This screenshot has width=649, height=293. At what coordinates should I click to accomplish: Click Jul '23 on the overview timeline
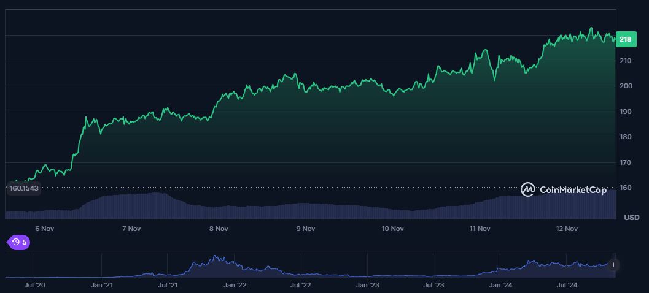(433, 285)
